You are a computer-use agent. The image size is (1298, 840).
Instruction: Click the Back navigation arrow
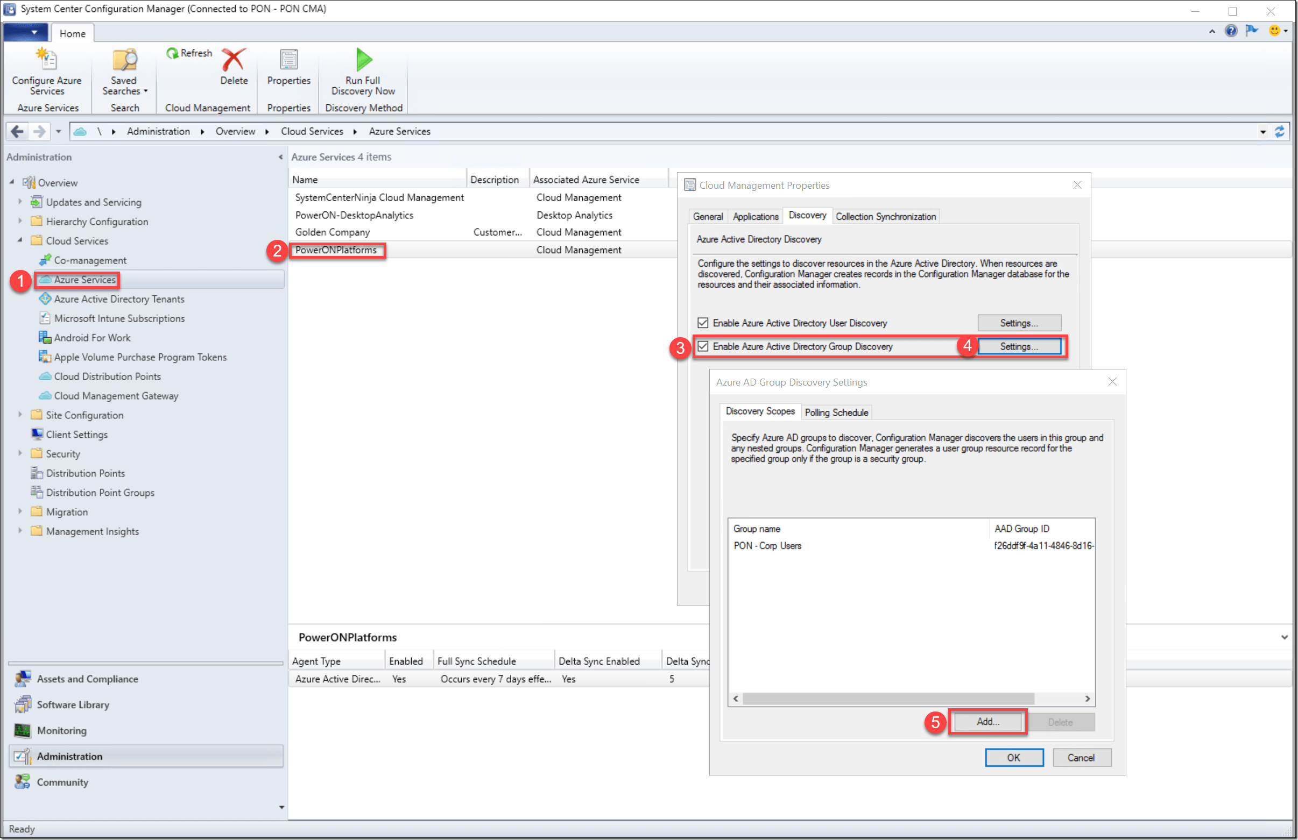(17, 131)
